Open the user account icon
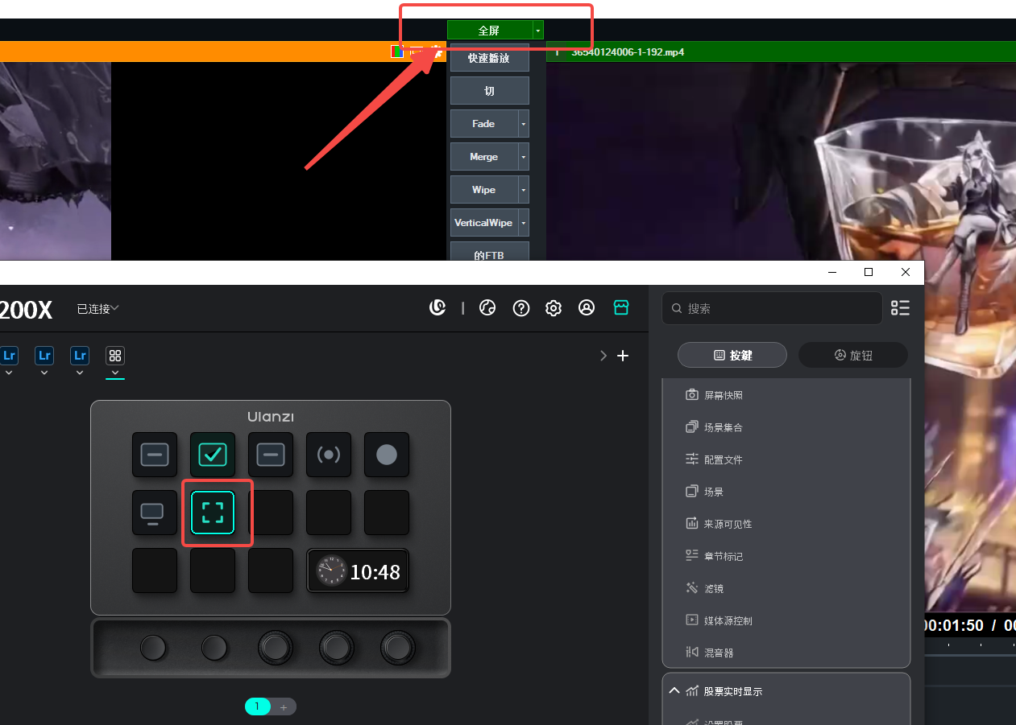The height and width of the screenshot is (725, 1016). (587, 308)
